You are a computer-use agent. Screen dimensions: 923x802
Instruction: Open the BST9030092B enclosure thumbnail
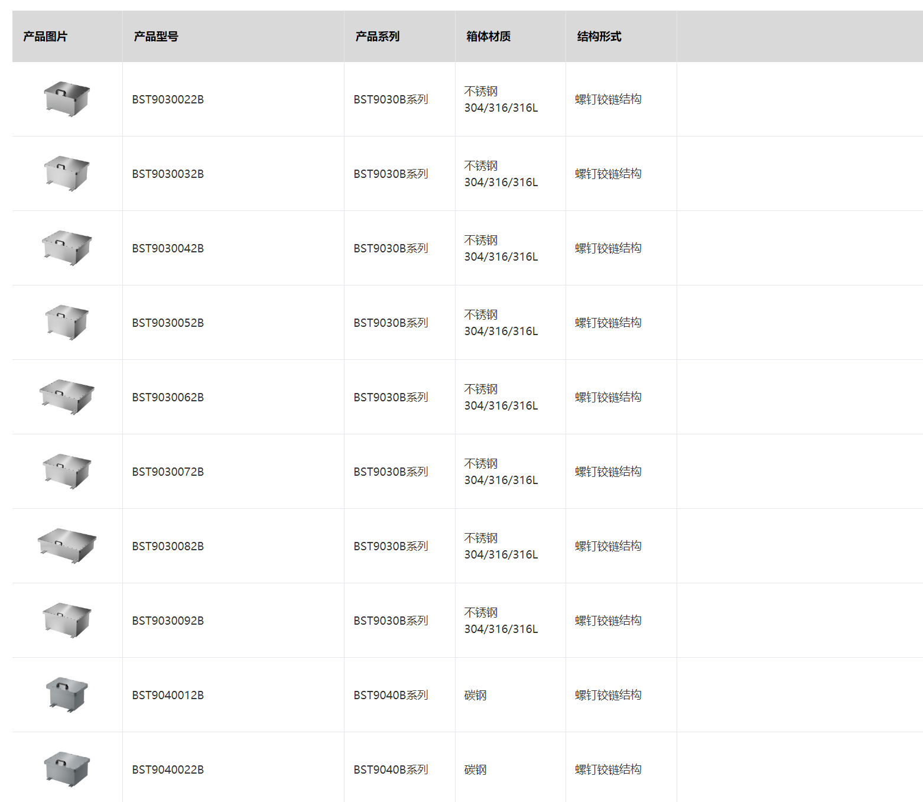[67, 620]
